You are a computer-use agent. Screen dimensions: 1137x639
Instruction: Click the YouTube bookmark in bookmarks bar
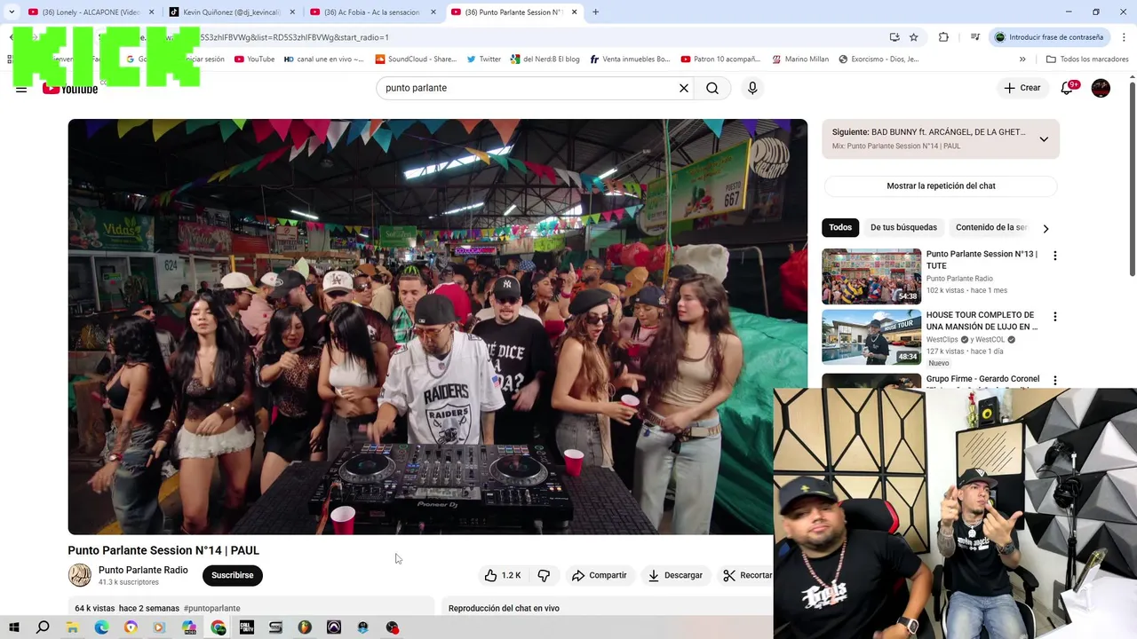coord(254,59)
